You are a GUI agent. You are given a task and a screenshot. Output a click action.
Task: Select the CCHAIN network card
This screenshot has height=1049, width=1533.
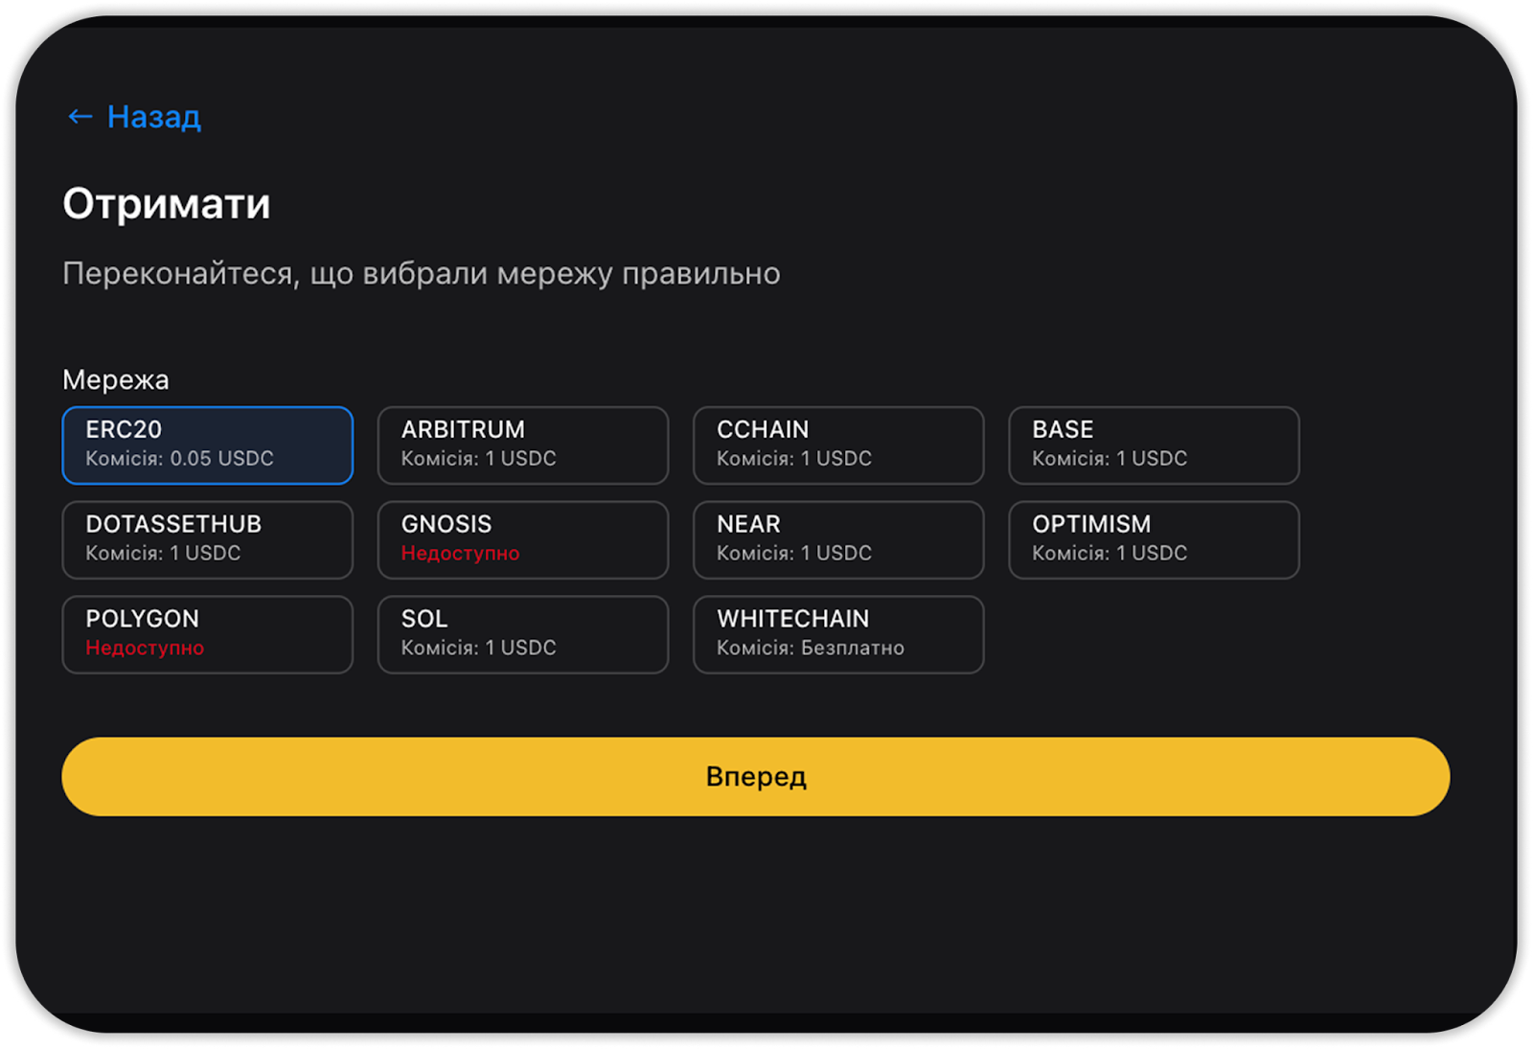pos(837,445)
